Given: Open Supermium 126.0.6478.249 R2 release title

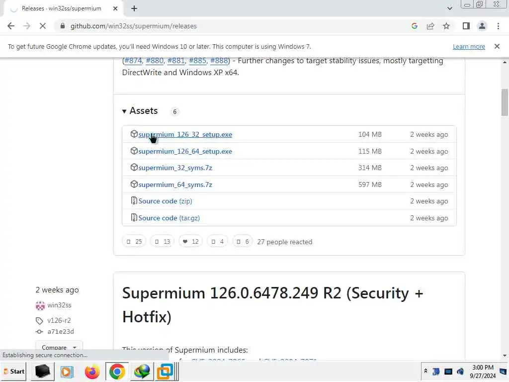Looking at the screenshot, I should click(x=273, y=305).
